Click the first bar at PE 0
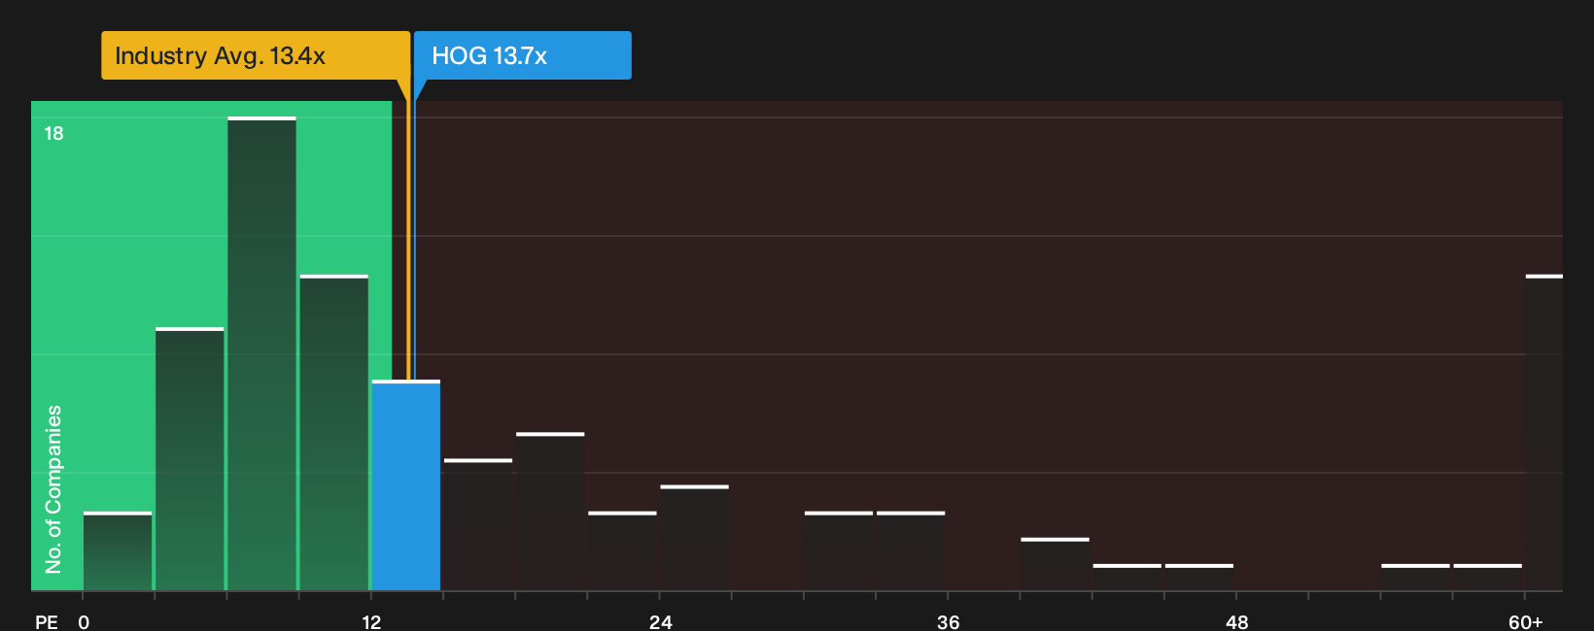This screenshot has height=631, width=1594. click(x=118, y=551)
